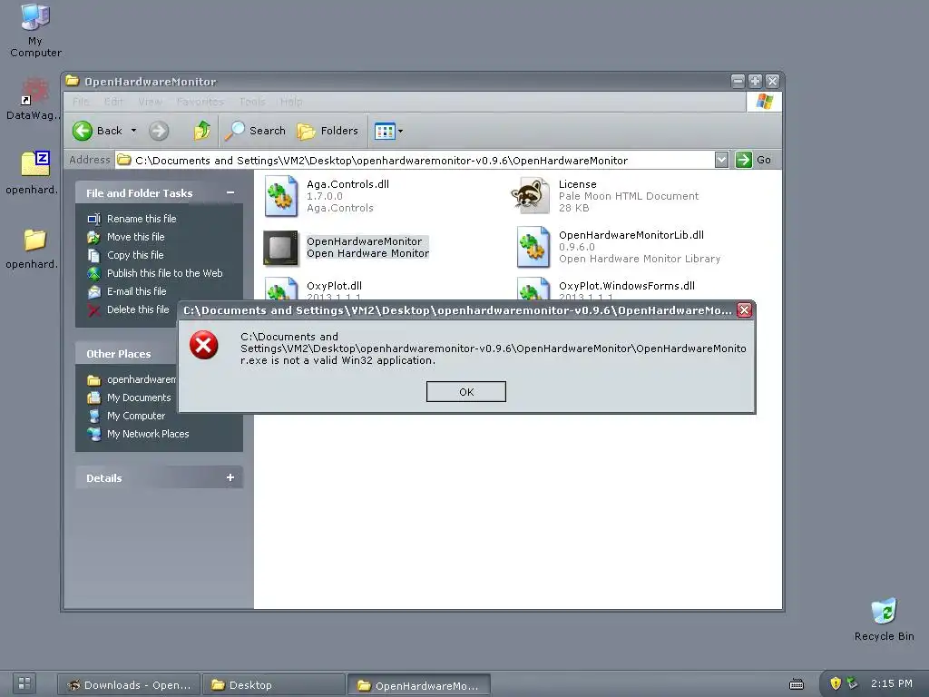Open My Network Places link
The height and width of the screenshot is (697, 929).
tap(148, 434)
